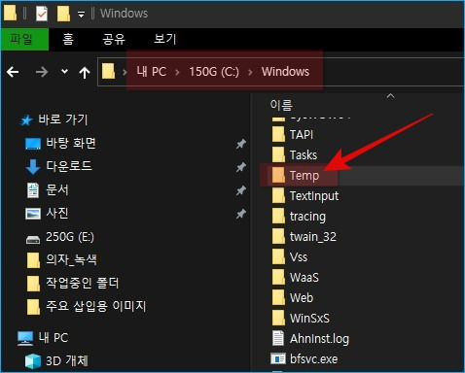Click the bfsvc.exe application icon
465x373 pixels.
tap(278, 358)
